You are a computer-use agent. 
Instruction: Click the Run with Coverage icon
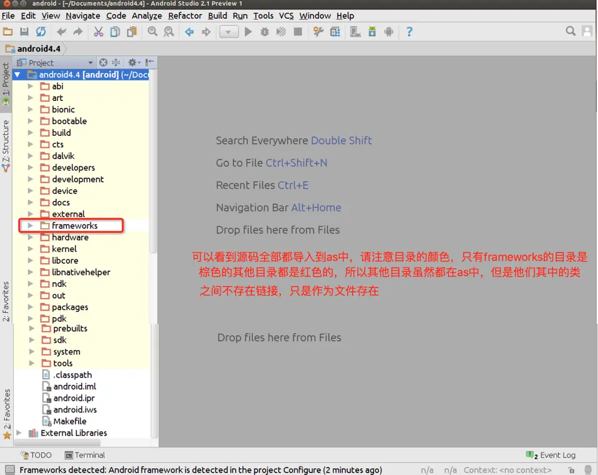(x=281, y=32)
